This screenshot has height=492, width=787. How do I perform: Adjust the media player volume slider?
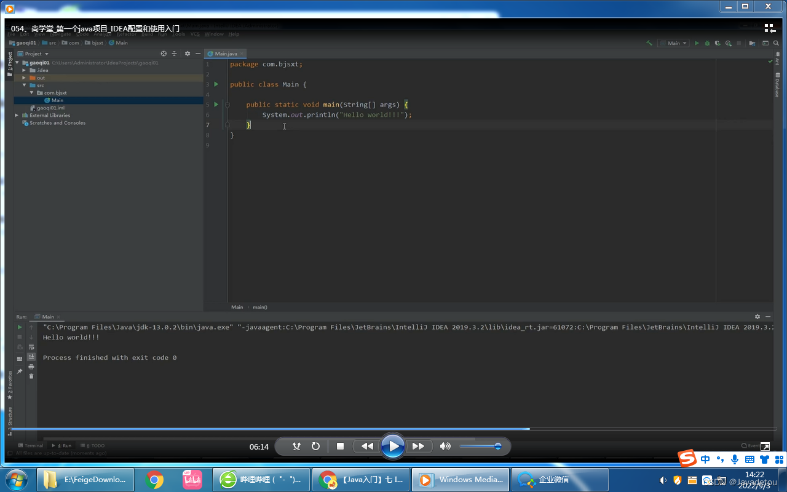tap(480, 446)
